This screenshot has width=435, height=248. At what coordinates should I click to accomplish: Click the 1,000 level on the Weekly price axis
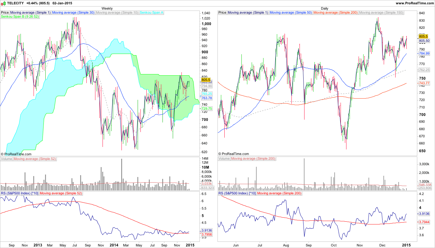[207, 24]
